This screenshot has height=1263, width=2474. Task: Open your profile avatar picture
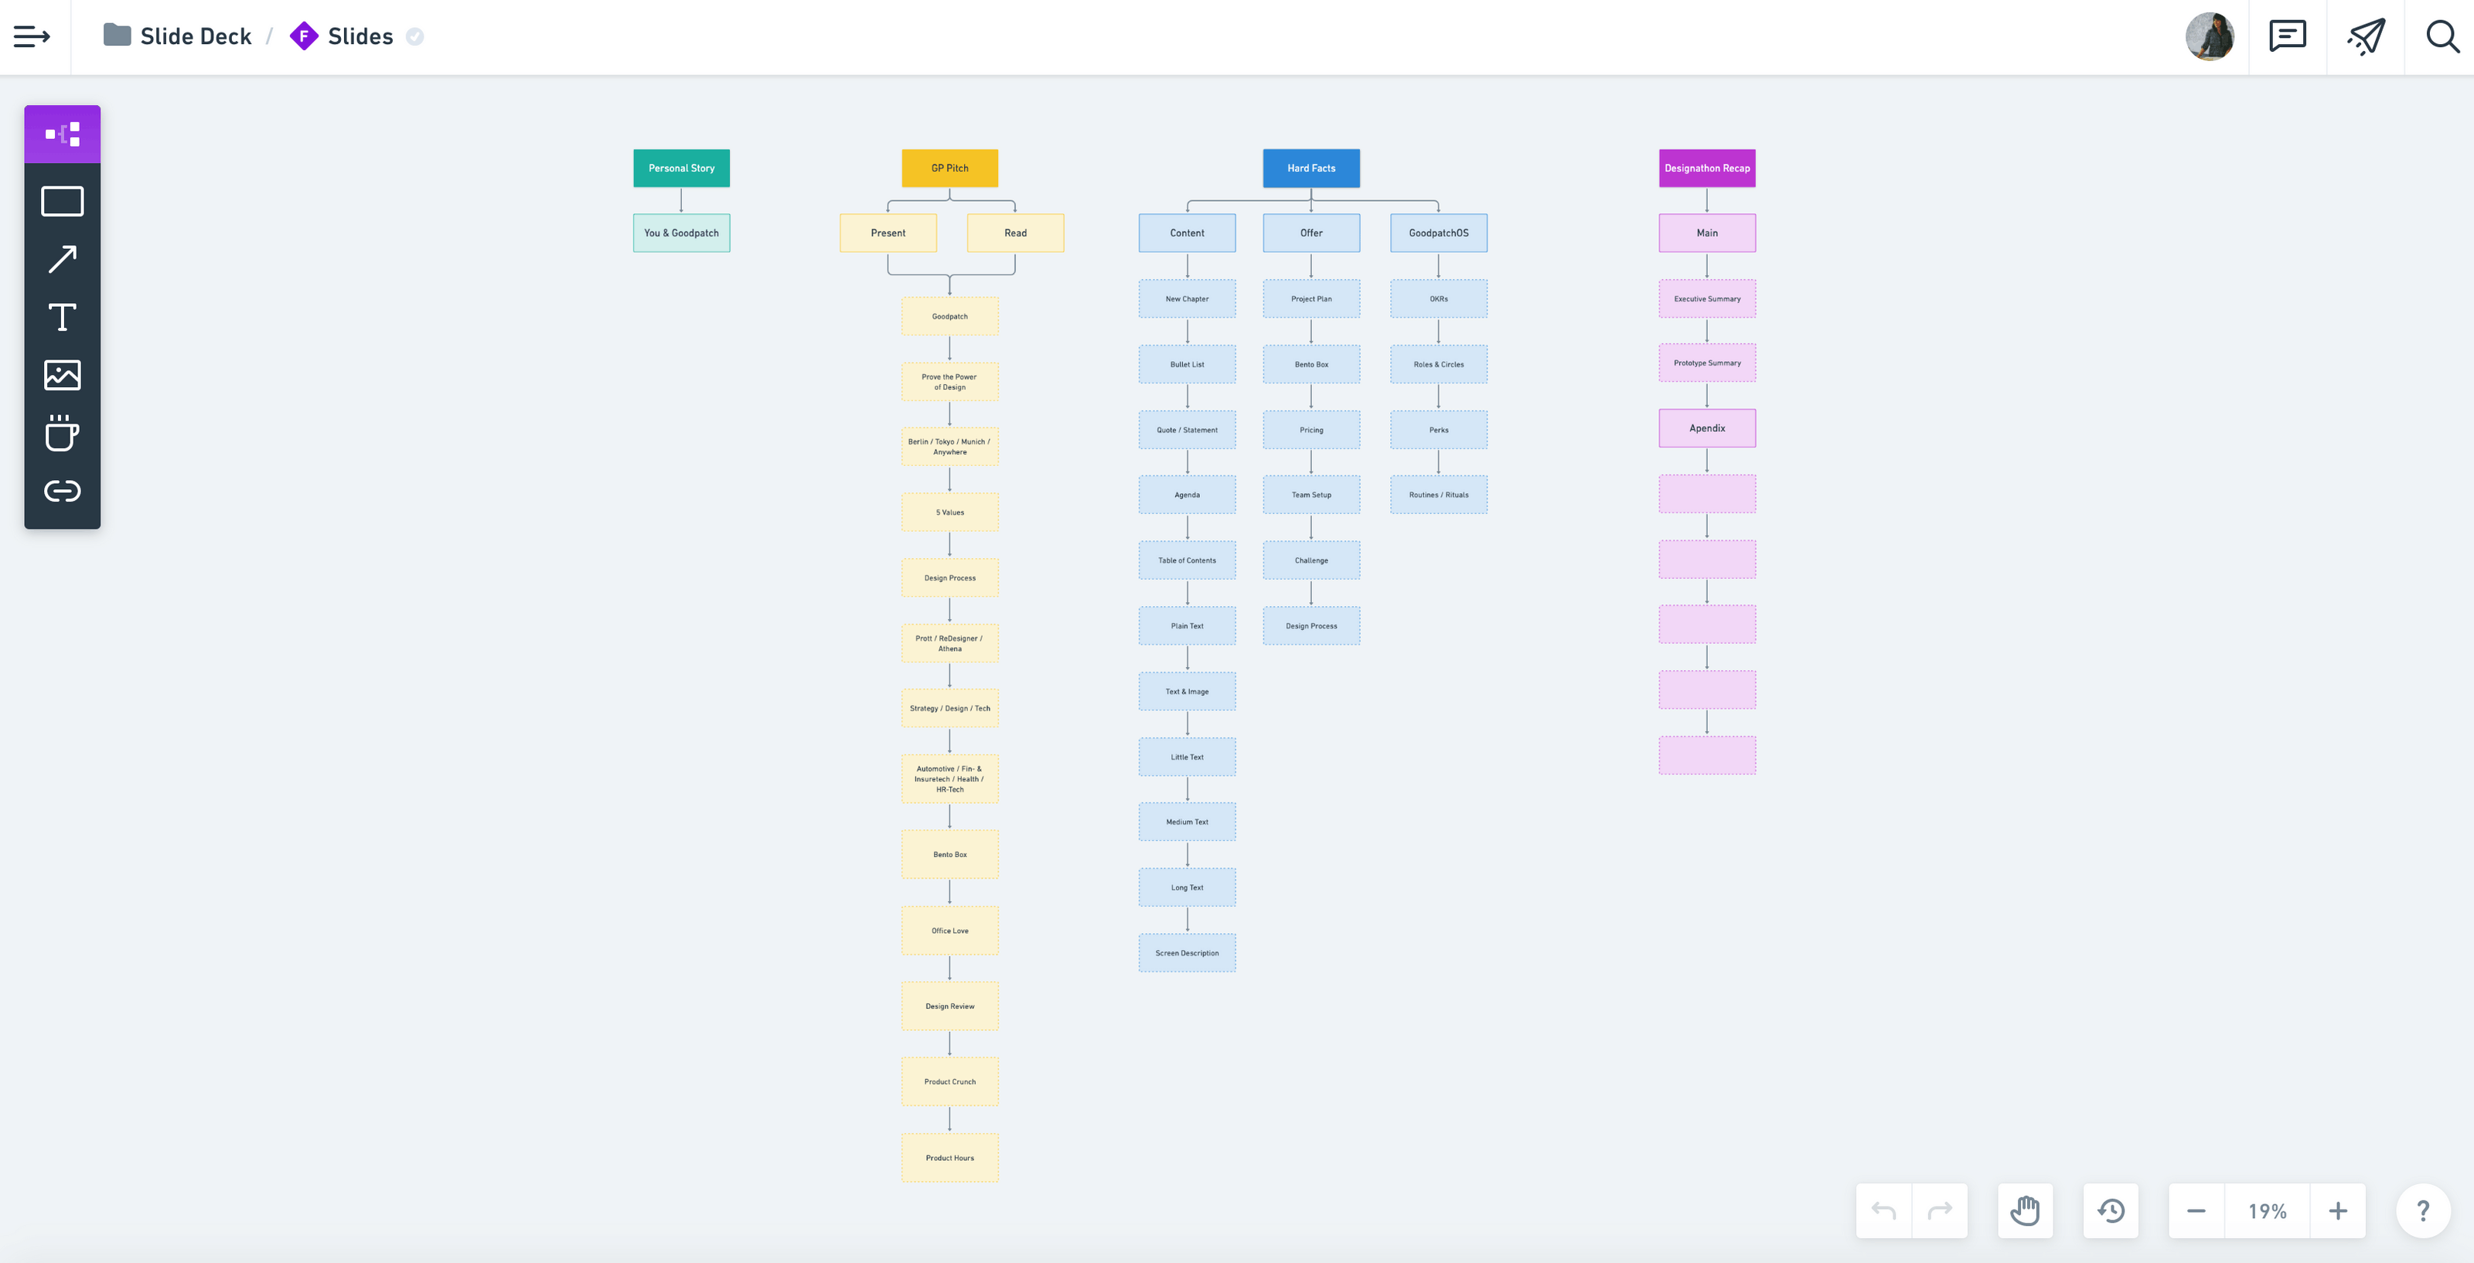[x=2211, y=36]
